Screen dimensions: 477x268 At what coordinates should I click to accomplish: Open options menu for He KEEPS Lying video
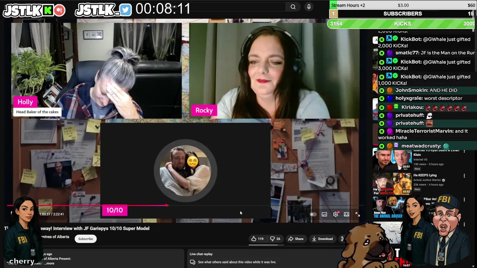464,176
